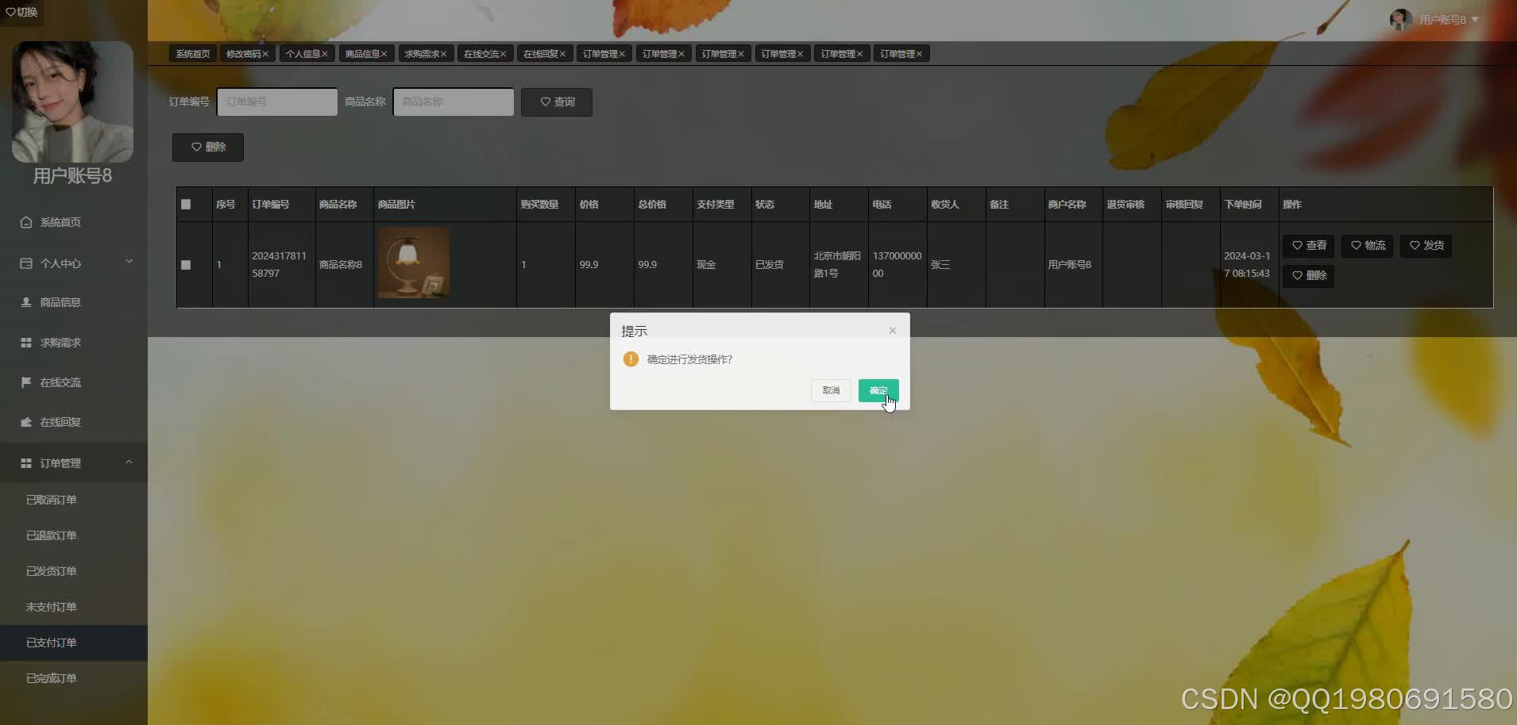Screen dimensions: 1517x725
Task: Toggle the select-all checkbox in table header
Action: tap(186, 205)
